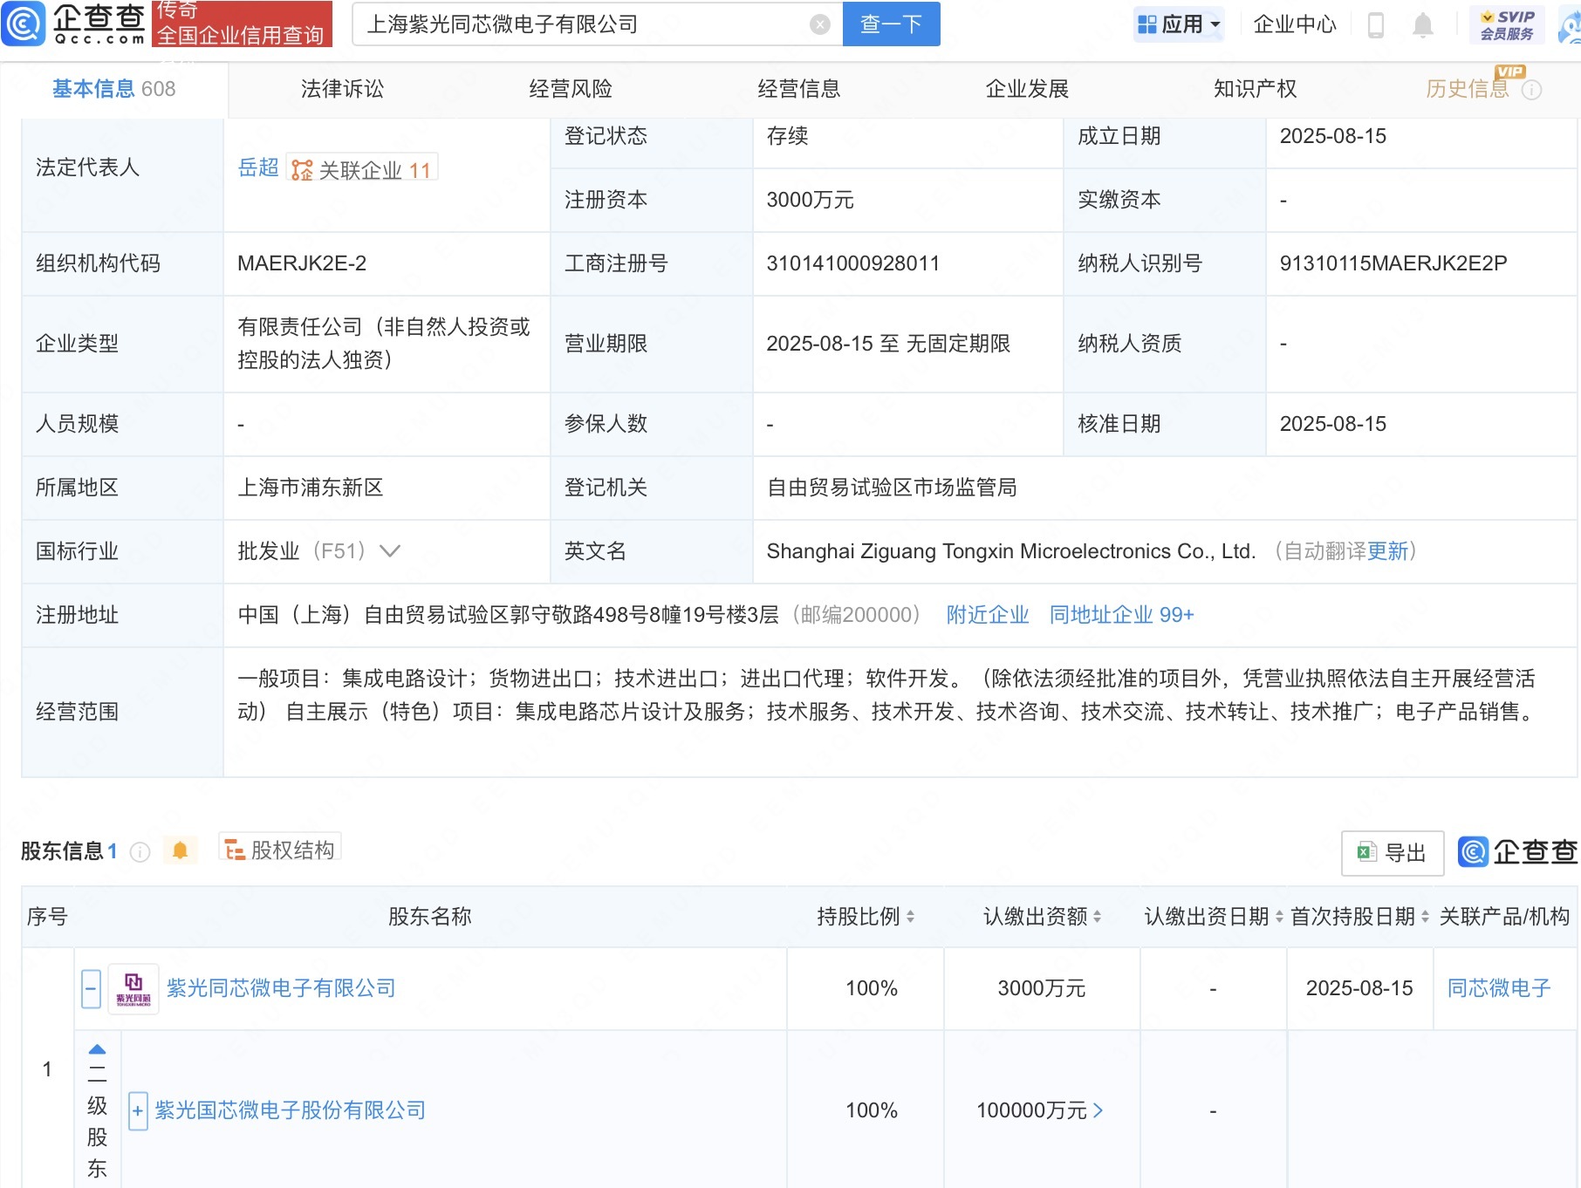The image size is (1581, 1188).
Task: Clear the search box text
Action: pyautogui.click(x=819, y=24)
